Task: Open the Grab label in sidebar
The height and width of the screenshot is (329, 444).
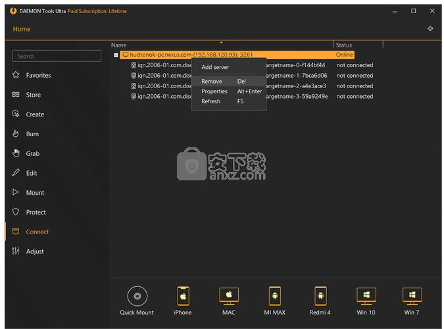Action: tap(33, 153)
